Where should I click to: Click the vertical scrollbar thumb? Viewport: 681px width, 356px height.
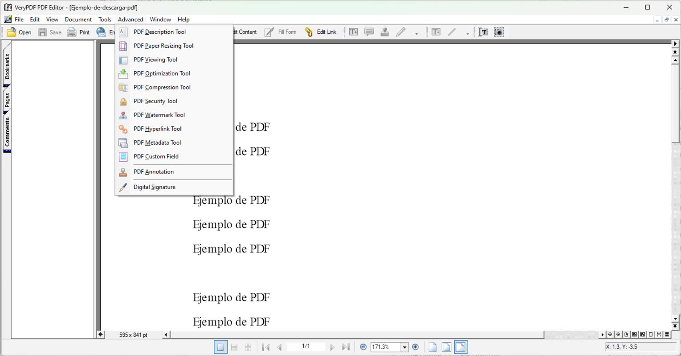coord(675,104)
